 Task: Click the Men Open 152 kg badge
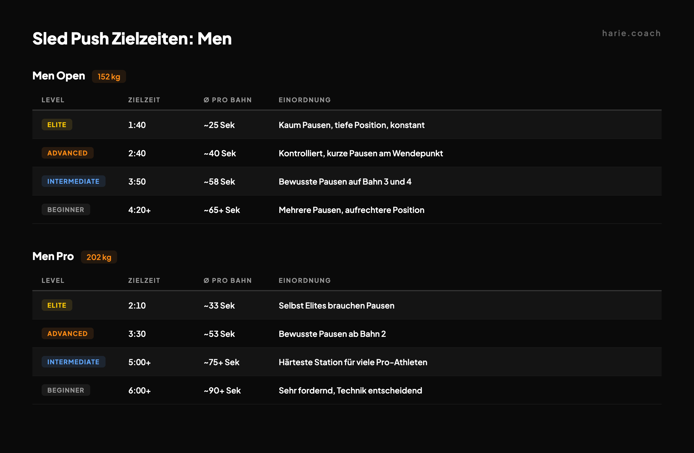point(109,77)
